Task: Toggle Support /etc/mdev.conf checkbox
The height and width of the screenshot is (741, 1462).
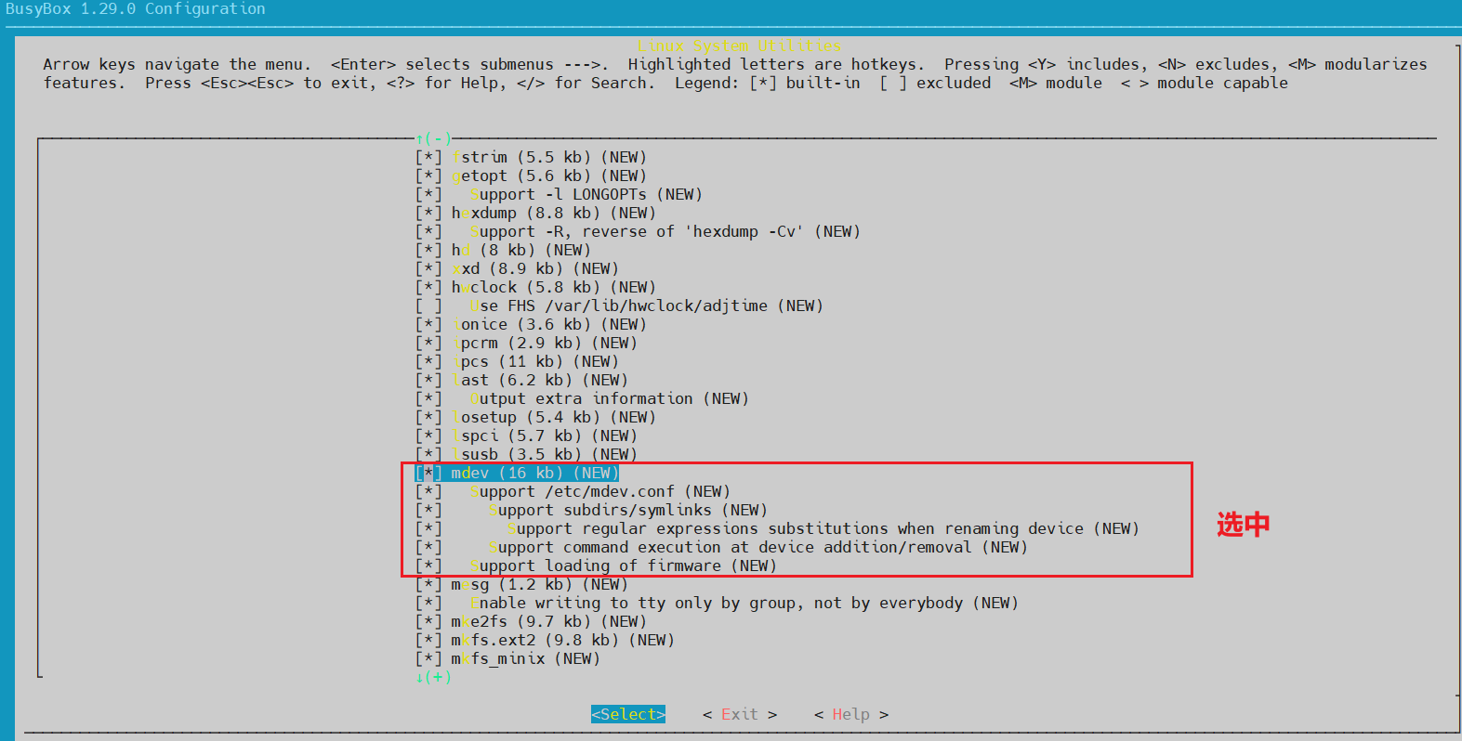Action: 428,491
